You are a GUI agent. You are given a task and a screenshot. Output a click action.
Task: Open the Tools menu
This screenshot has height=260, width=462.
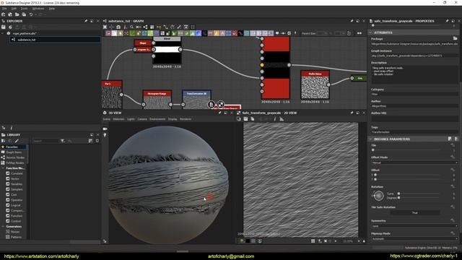(24, 9)
